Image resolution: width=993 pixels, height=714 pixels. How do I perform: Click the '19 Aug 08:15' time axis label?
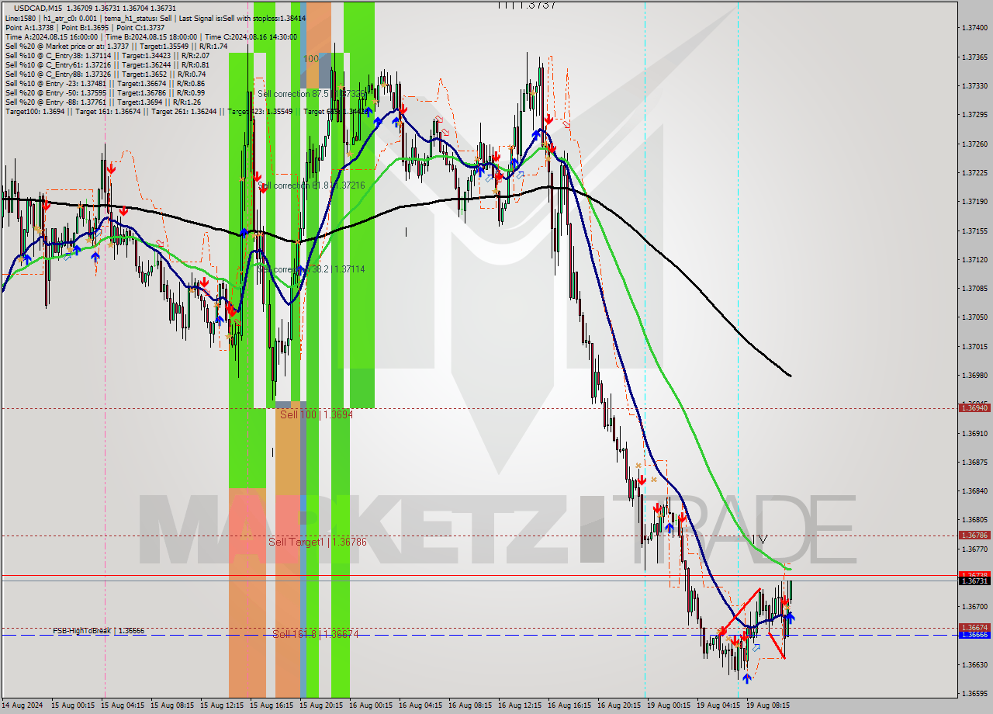coord(768,706)
